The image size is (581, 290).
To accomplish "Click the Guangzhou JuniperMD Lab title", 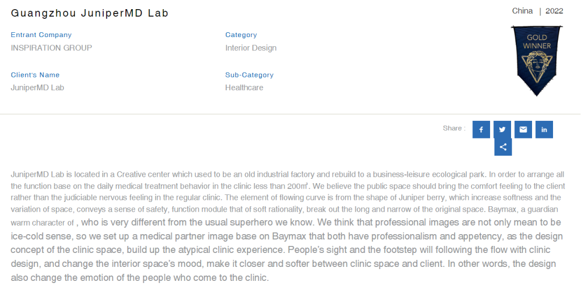I will 90,13.
